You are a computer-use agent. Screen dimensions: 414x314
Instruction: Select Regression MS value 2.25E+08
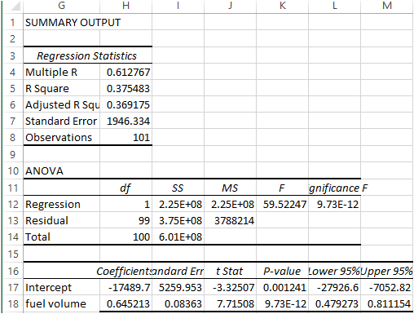click(230, 204)
